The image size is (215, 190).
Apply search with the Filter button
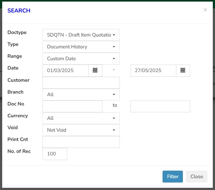pos(173,177)
